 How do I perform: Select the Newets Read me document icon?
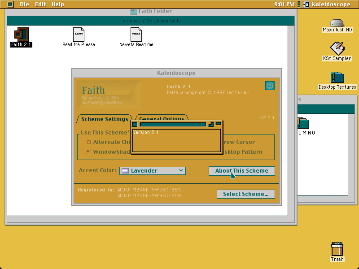[136, 35]
